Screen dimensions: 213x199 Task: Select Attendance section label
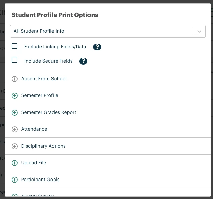(x=34, y=129)
